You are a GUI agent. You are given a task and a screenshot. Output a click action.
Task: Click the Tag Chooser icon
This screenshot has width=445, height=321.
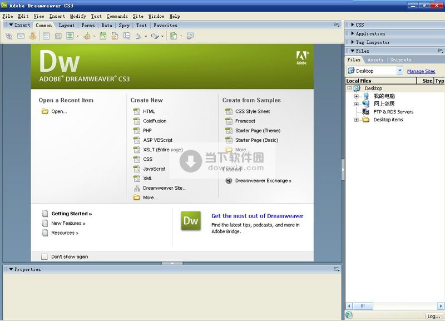(190, 36)
